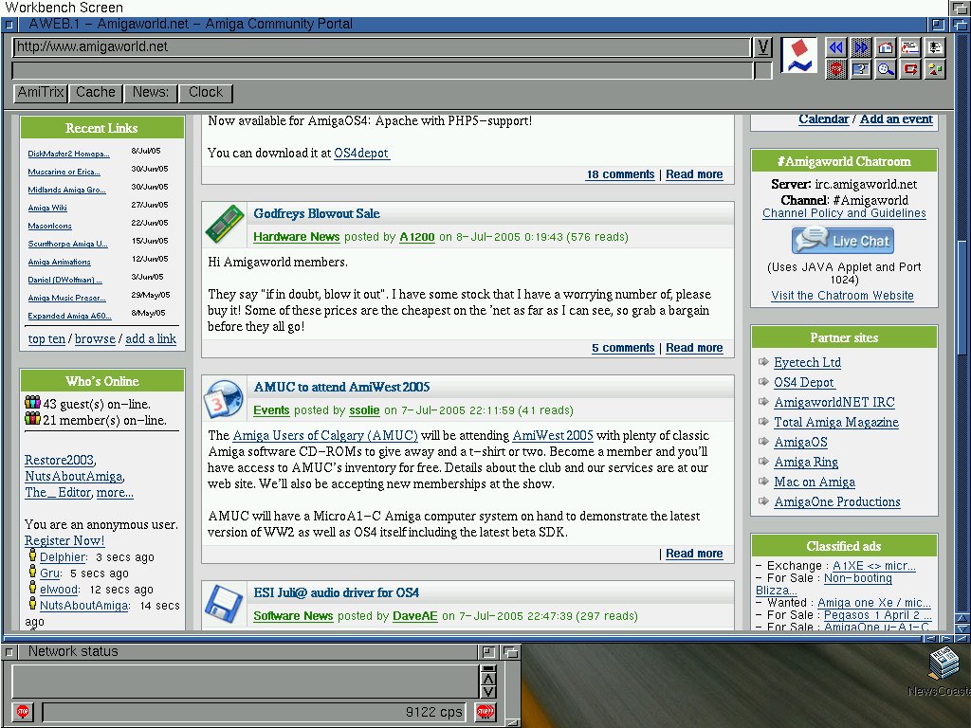Click the calendar globe icon by AMUC article

coord(224,399)
